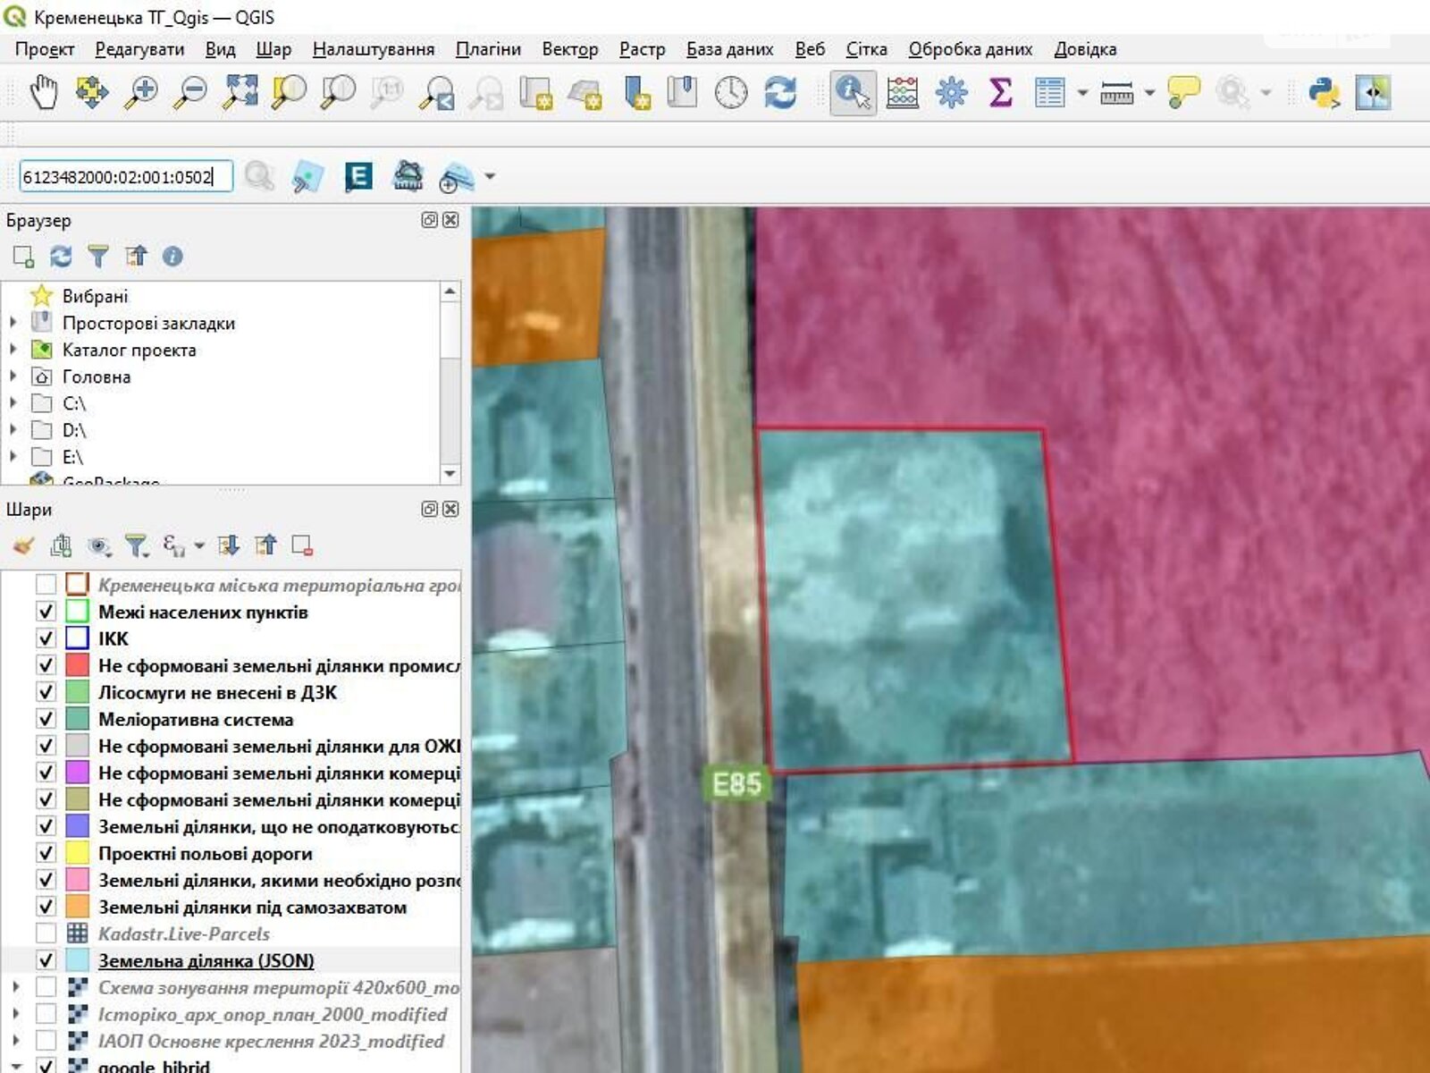Select the Земельна ділянка (JSON) layer
Viewport: 1430px width, 1073px height.
(206, 960)
